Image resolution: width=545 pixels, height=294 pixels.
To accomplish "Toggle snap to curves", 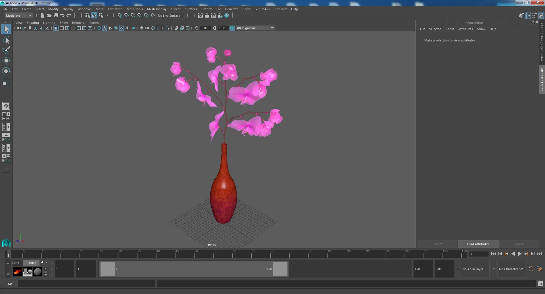I will pos(126,15).
